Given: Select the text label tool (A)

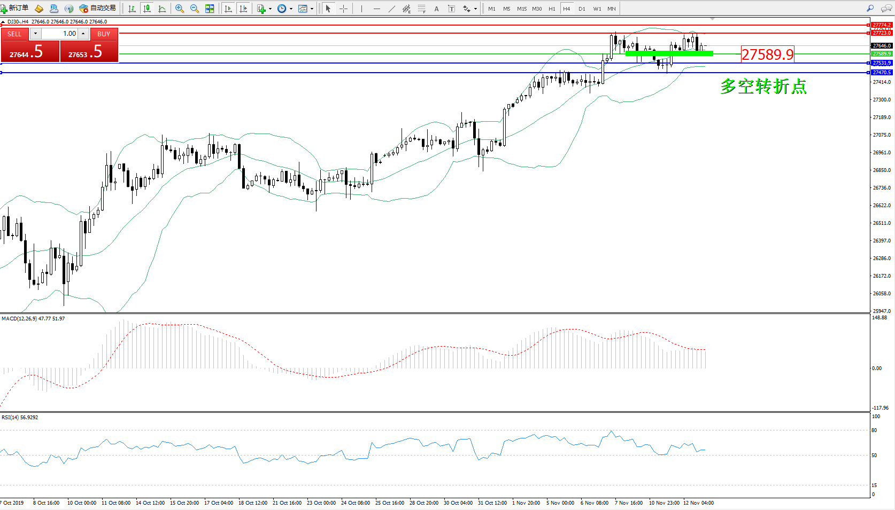Looking at the screenshot, I should click(436, 9).
